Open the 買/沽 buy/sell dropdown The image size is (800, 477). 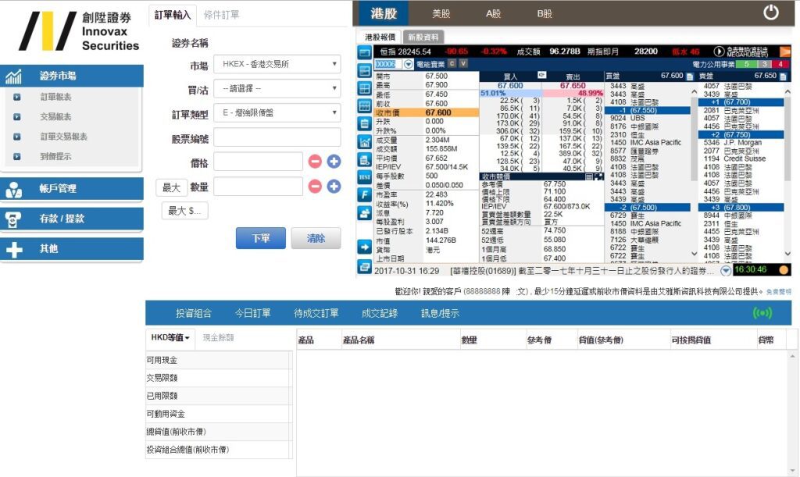(277, 88)
